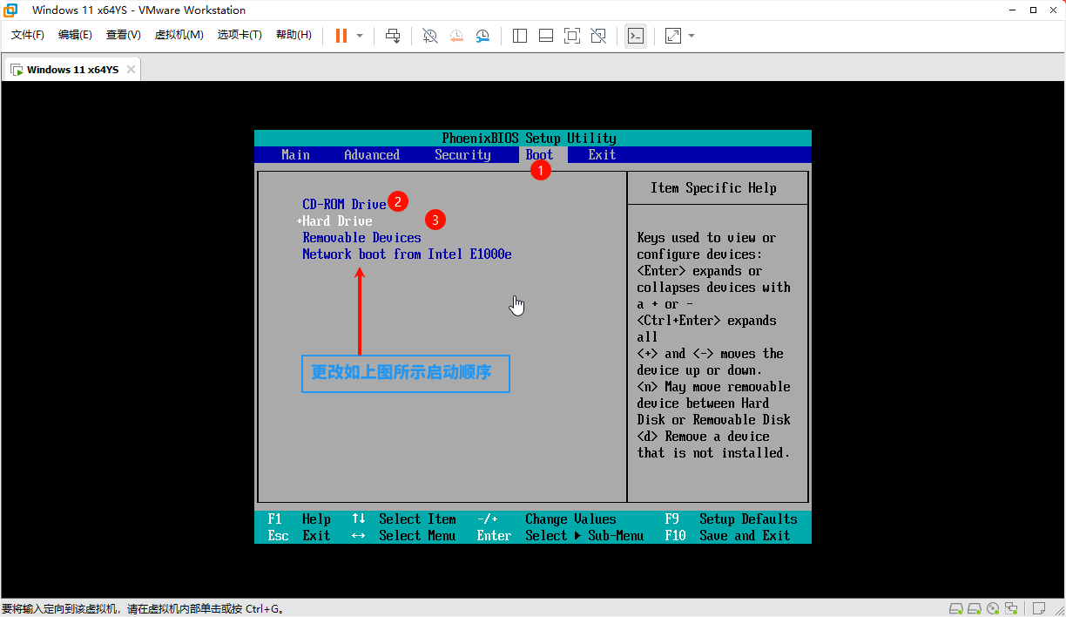
Task: Toggle the library sidebar panel
Action: [x=520, y=36]
